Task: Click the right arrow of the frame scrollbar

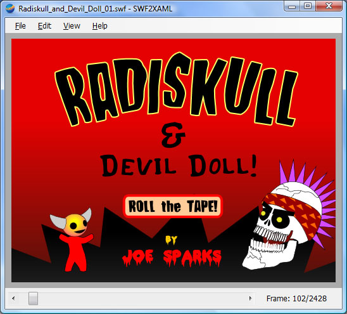Action: 251,298
